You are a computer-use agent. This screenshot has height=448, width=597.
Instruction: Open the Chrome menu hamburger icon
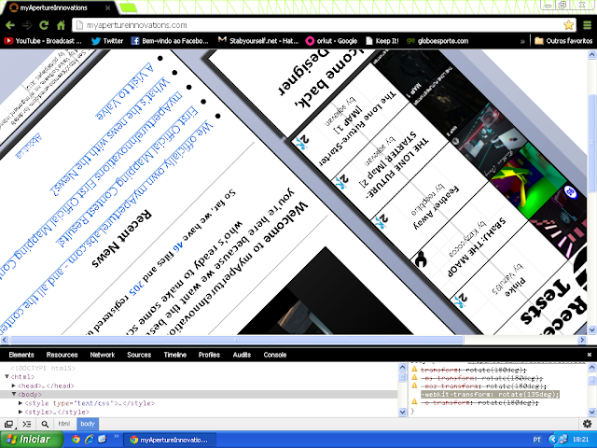[x=588, y=25]
